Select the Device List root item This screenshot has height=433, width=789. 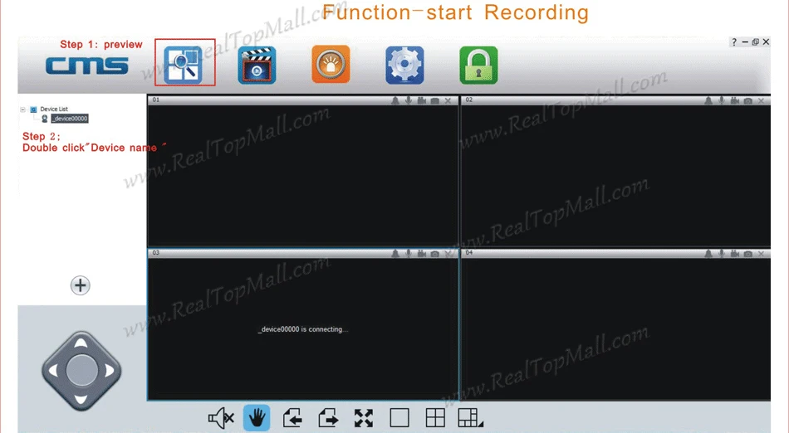point(54,109)
